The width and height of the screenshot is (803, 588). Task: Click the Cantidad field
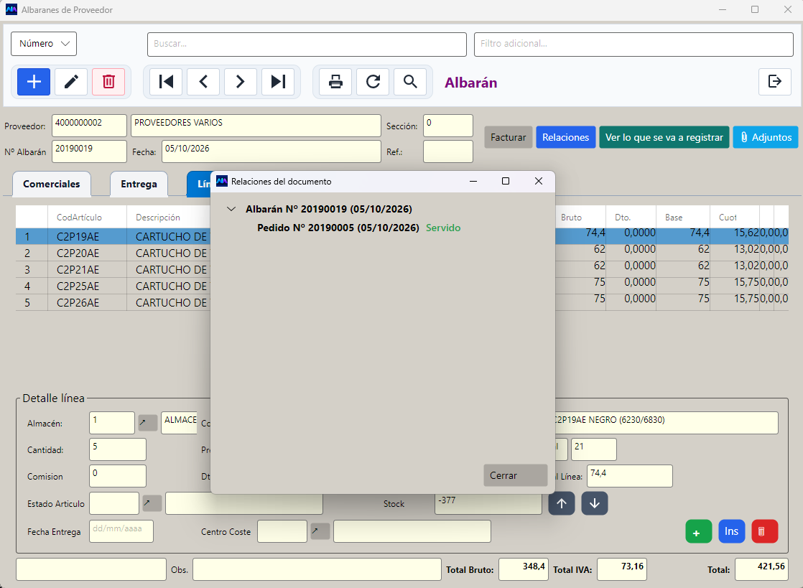117,449
